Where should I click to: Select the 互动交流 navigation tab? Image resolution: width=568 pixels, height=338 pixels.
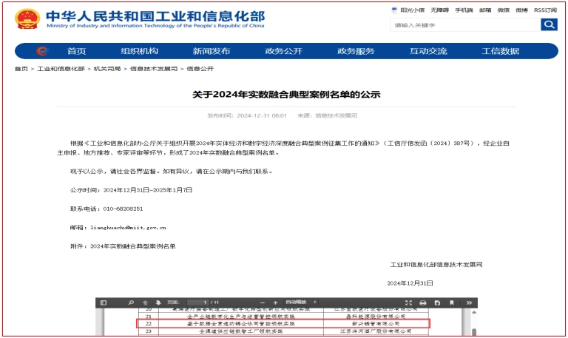(428, 51)
